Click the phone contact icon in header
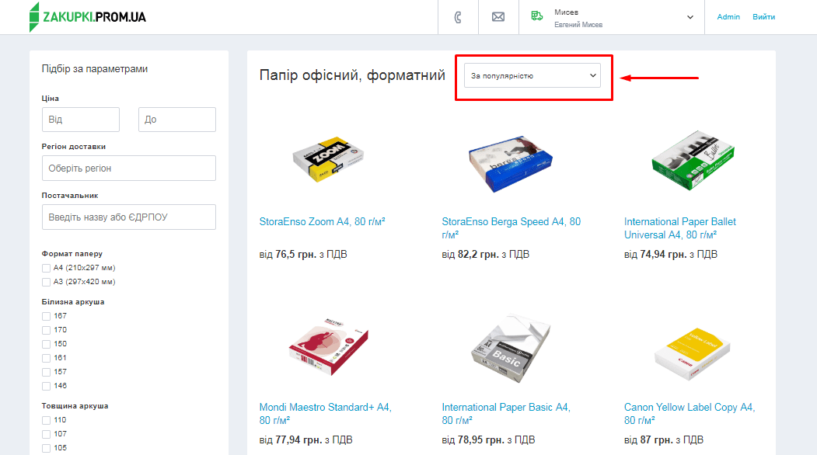This screenshot has height=455, width=817. (x=458, y=17)
